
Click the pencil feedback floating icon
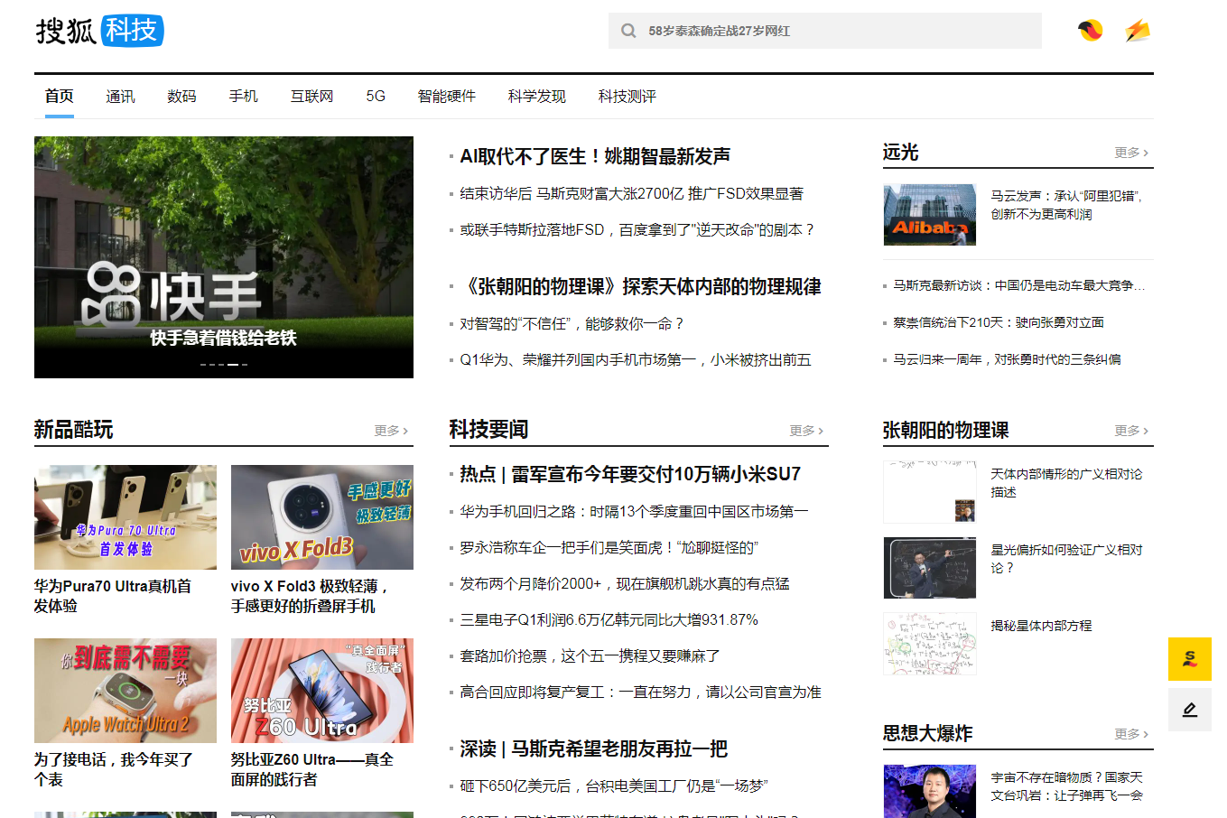1190,710
